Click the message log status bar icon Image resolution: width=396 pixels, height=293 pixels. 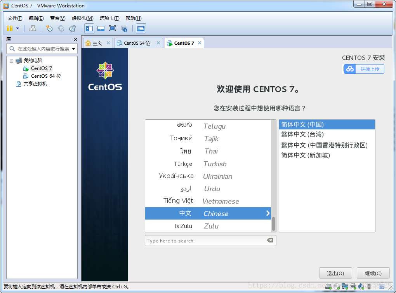[x=382, y=286]
